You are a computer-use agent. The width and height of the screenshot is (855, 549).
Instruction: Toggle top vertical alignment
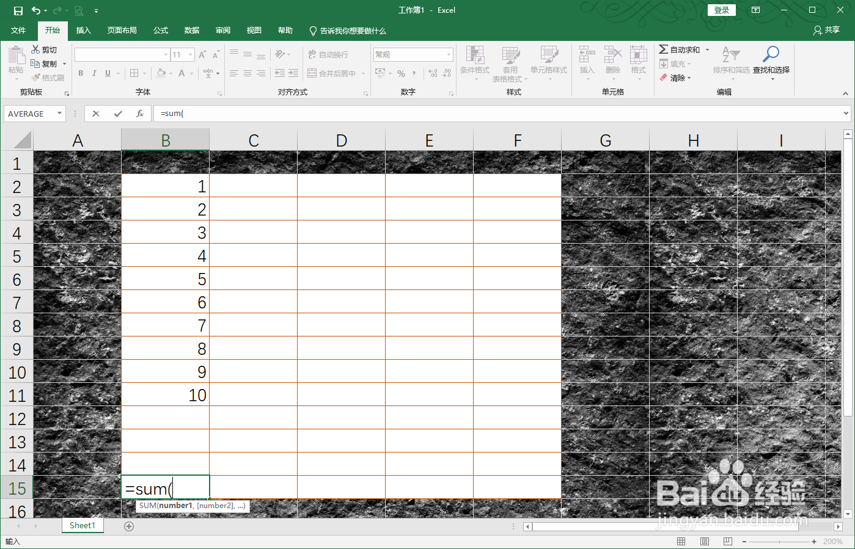[x=234, y=54]
